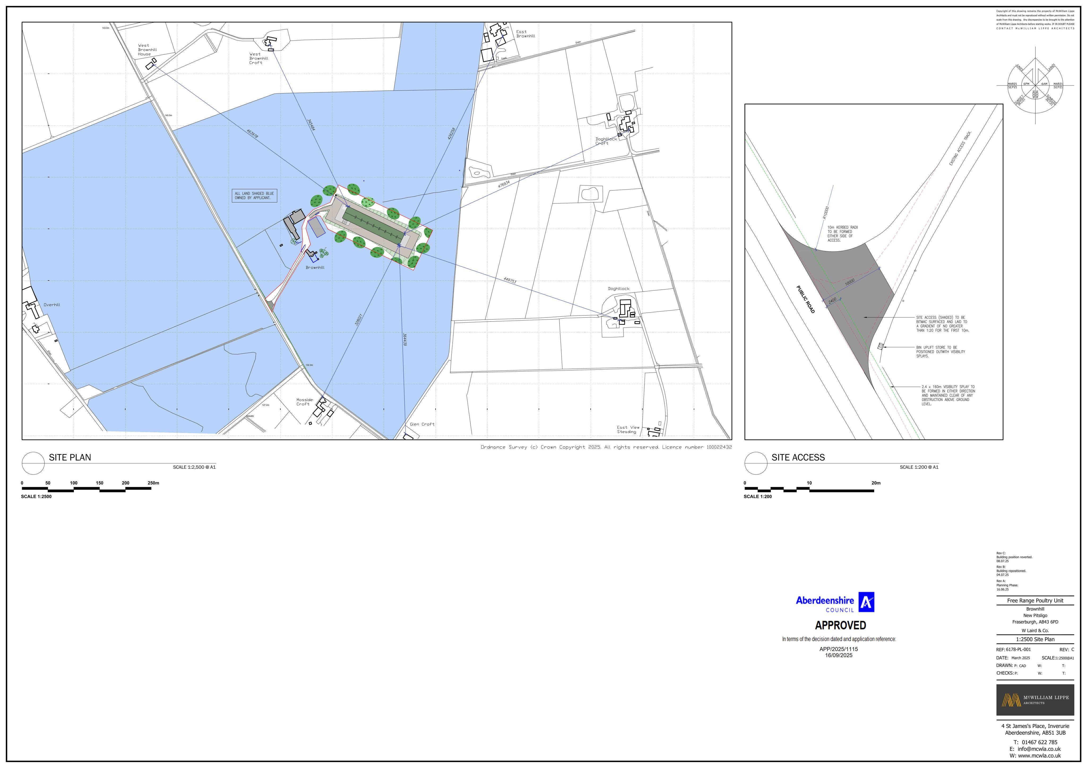Click the Doghillock Croft label
Viewport: 1087px width, 768px height.
606,141
